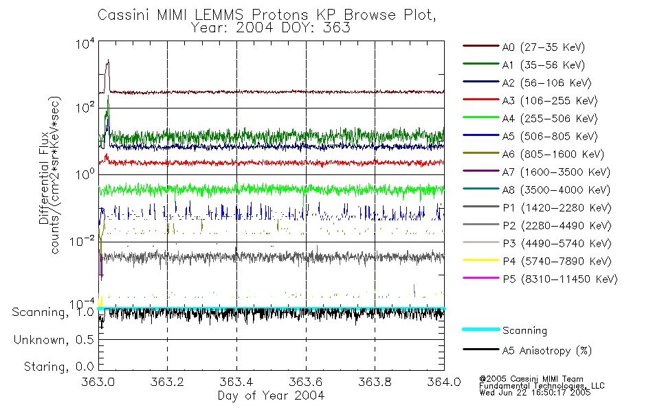
Task: Click the 10^4 y-axis tick label
Action: pyautogui.click(x=85, y=43)
